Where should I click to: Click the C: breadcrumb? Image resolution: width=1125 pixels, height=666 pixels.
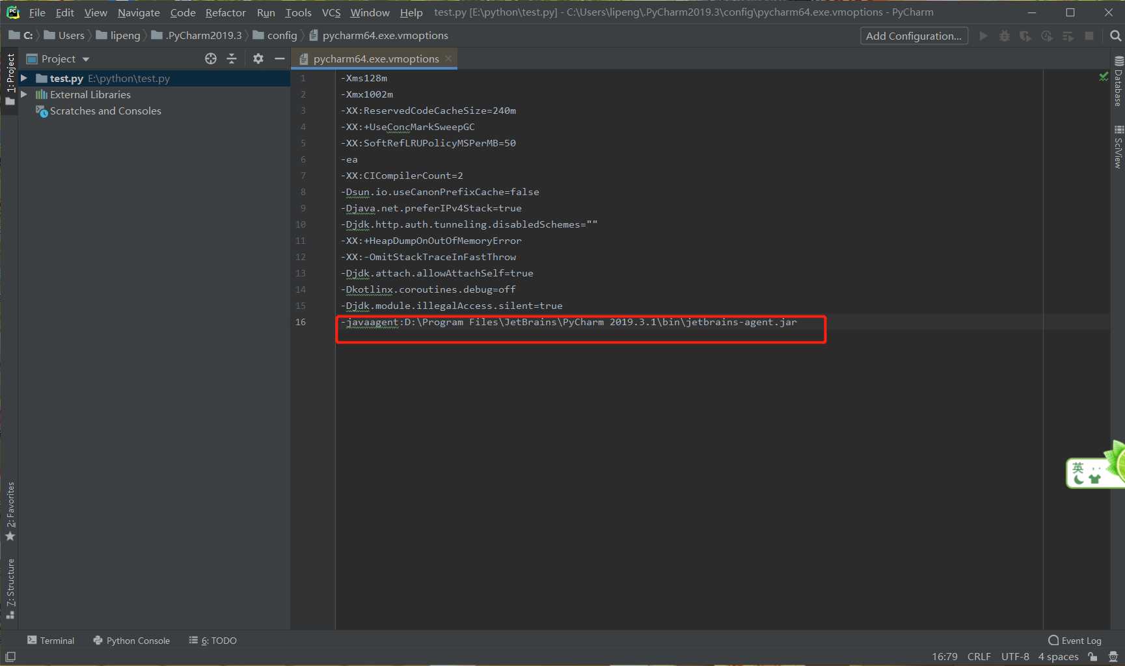tap(21, 35)
